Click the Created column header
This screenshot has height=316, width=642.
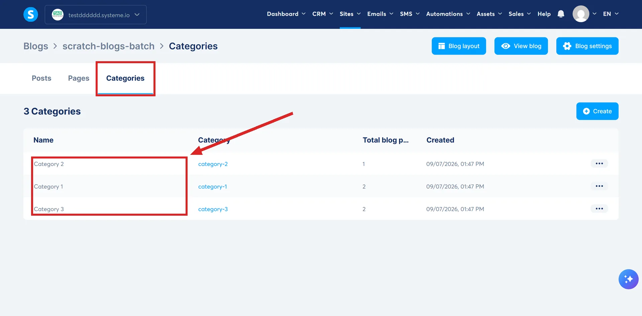coord(440,140)
